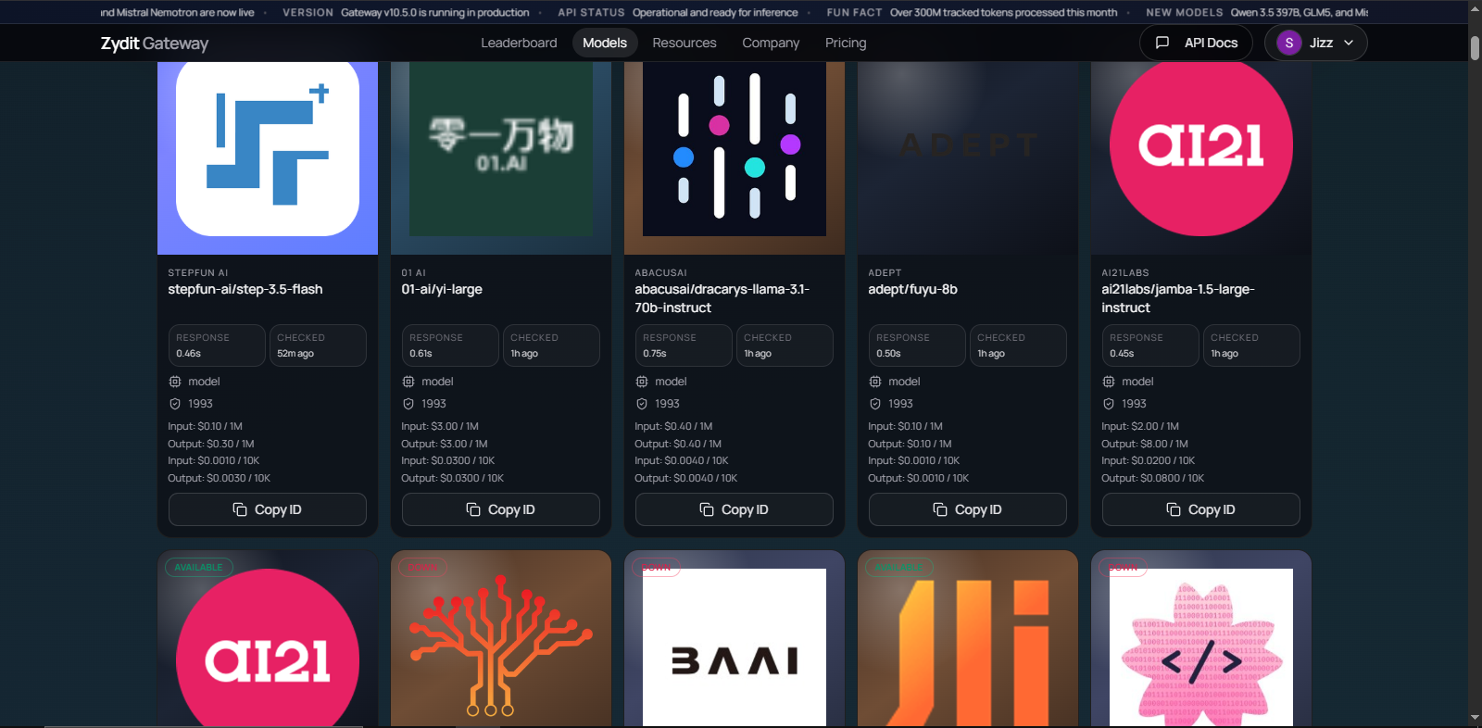Copy ID for 01-ai/yi-large
Viewport: 1482px width, 728px height.
pyautogui.click(x=501, y=509)
